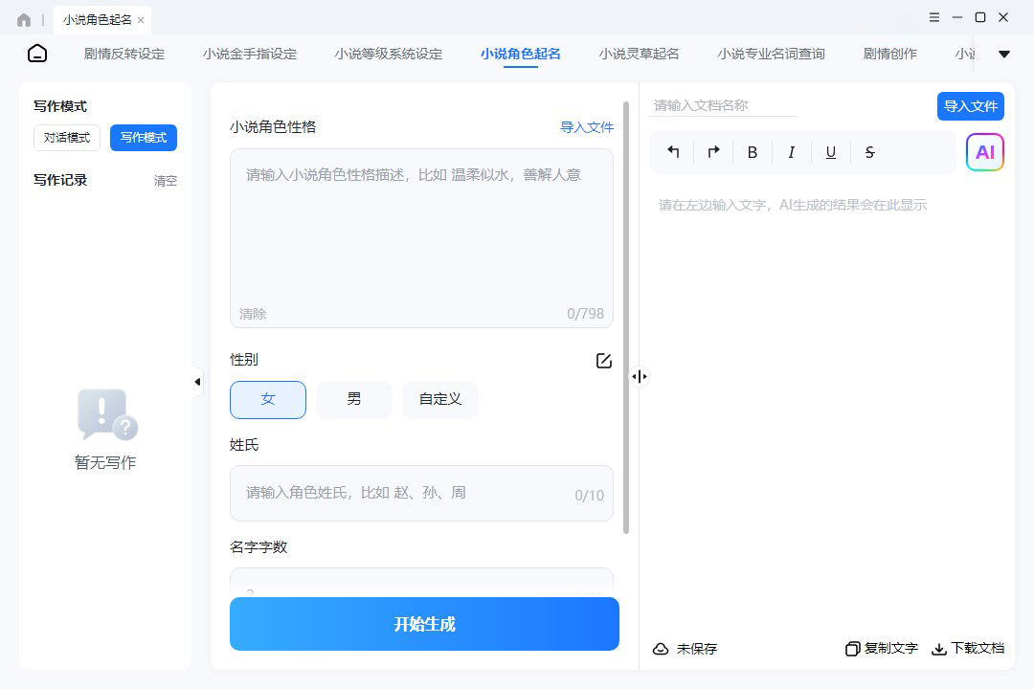Viewport: 1034px width, 689px height.
Task: Focus the 姓氏 surname input field
Action: [x=421, y=493]
